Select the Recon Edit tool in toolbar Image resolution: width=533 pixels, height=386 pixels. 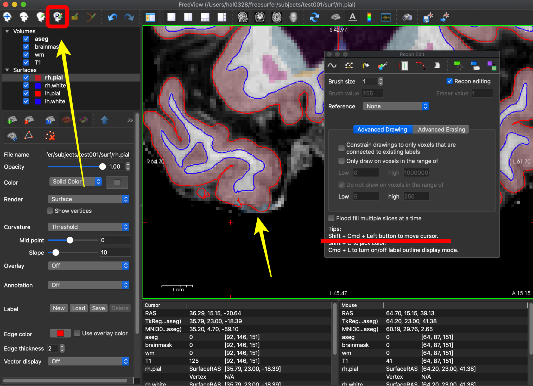(58, 17)
